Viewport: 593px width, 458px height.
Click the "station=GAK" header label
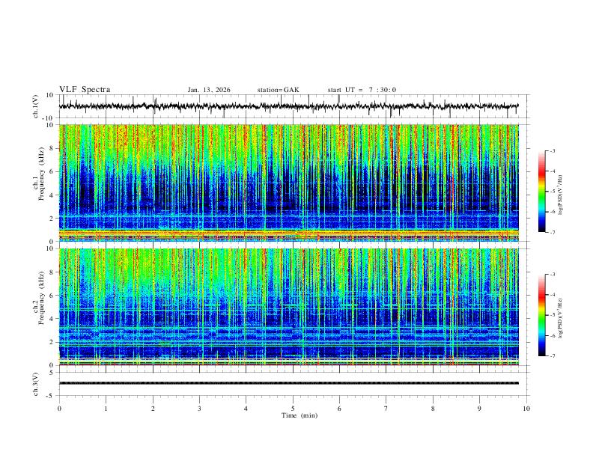tap(279, 90)
